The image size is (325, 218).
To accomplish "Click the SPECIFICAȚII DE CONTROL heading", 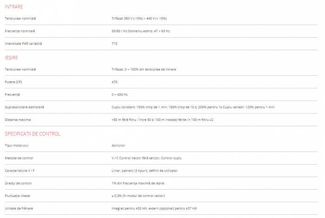I will pyautogui.click(x=32, y=134).
